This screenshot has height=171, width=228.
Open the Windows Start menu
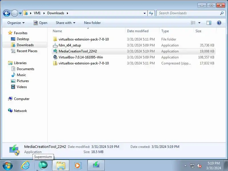[8, 165]
